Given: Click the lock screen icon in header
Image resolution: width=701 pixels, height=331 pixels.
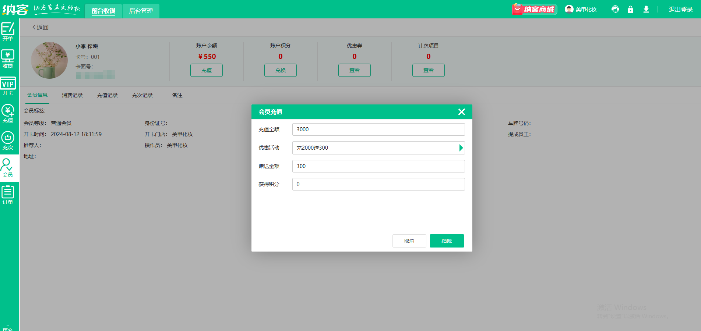Looking at the screenshot, I should point(630,10).
